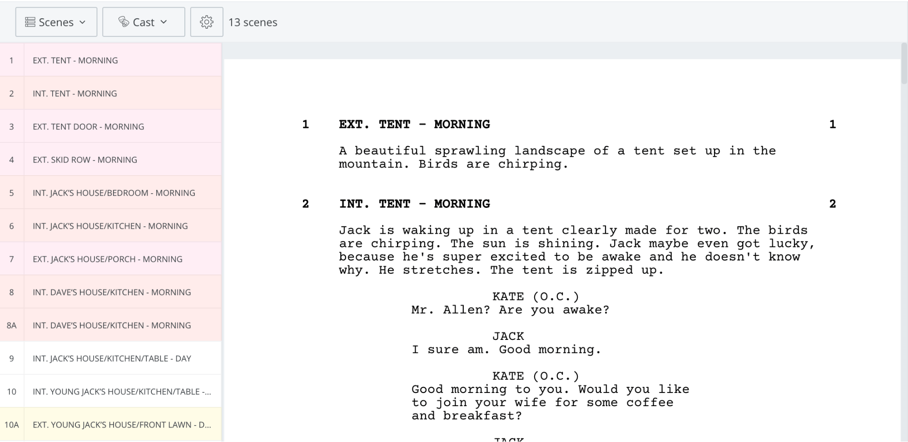Image resolution: width=908 pixels, height=442 pixels.
Task: Click the first JACK character cue in the script
Action: (508, 336)
